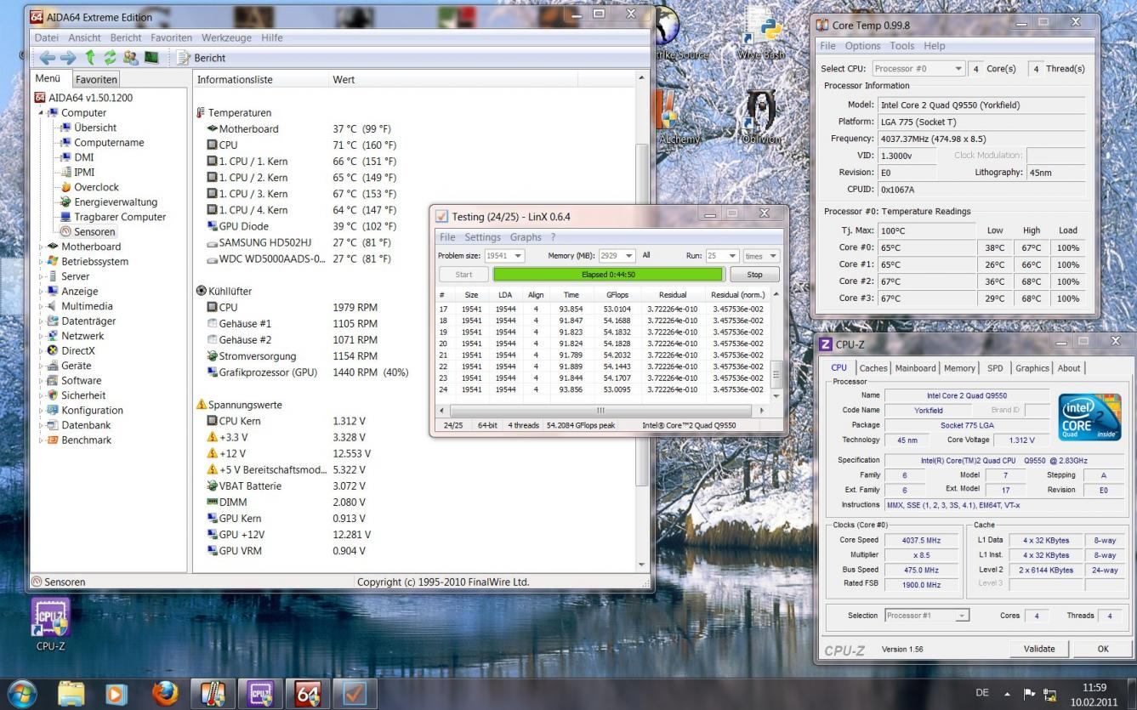Image resolution: width=1137 pixels, height=710 pixels.
Task: Click the GPU Diode temperature row
Action: tap(302, 226)
